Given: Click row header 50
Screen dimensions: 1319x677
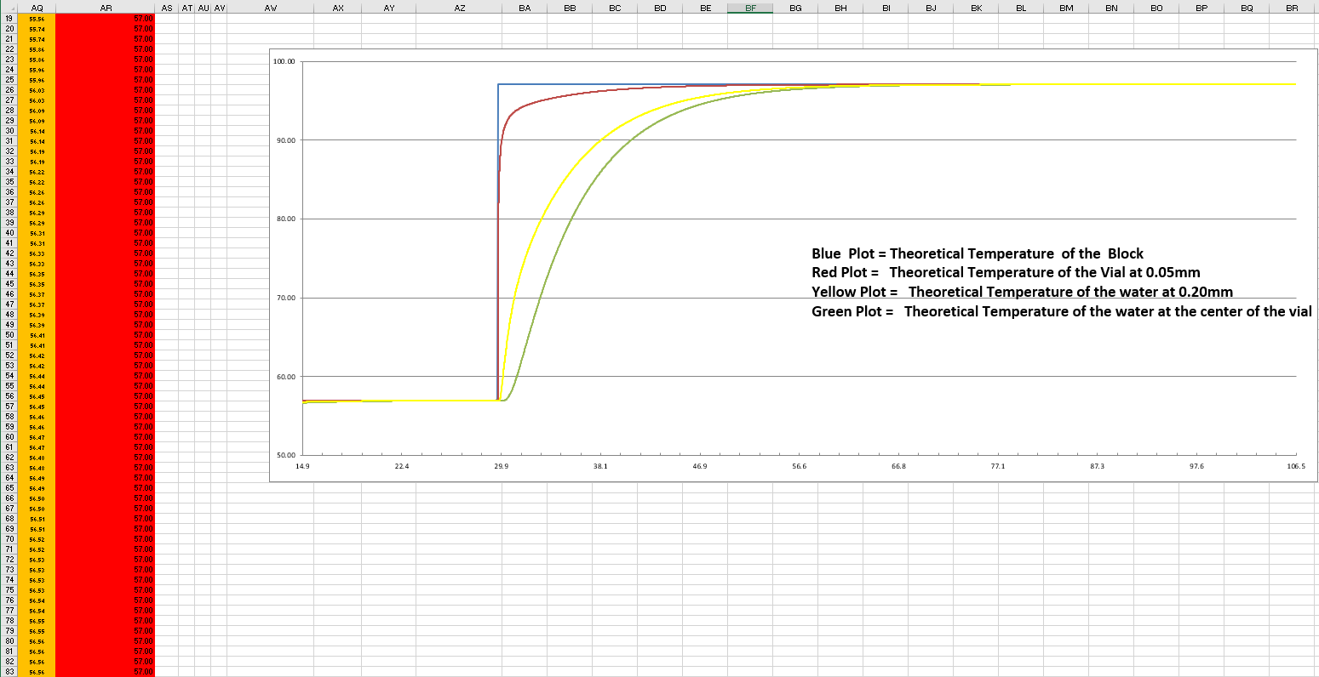Looking at the screenshot, I should (9, 335).
